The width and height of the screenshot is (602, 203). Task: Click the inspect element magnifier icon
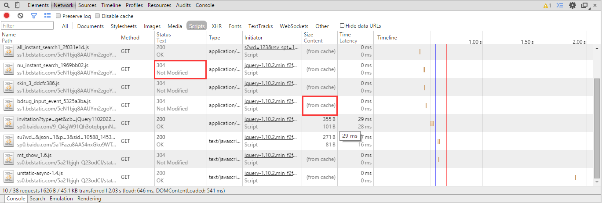point(7,5)
